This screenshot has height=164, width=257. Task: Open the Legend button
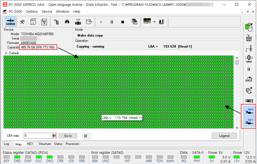coord(224,136)
